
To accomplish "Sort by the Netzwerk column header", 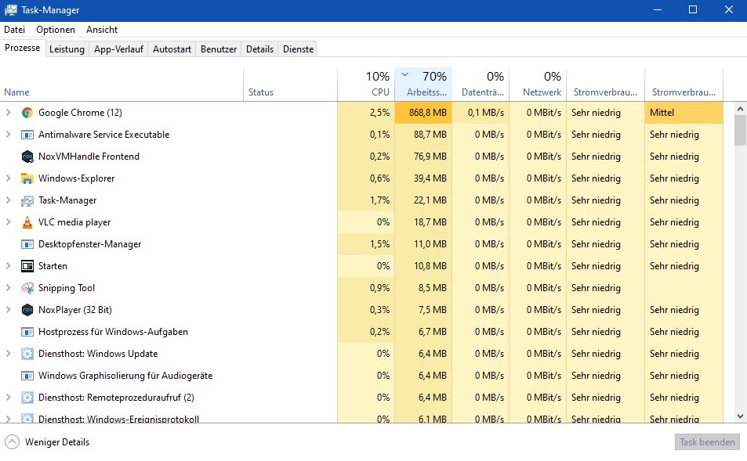I will (x=538, y=85).
